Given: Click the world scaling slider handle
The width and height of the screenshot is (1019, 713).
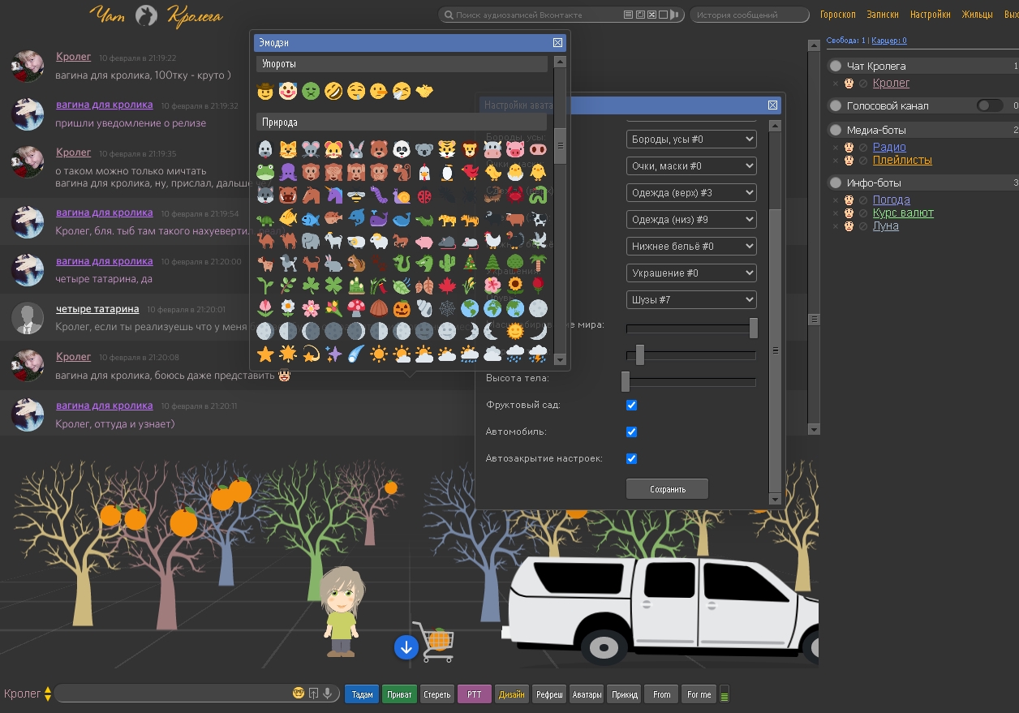Looking at the screenshot, I should click(754, 328).
